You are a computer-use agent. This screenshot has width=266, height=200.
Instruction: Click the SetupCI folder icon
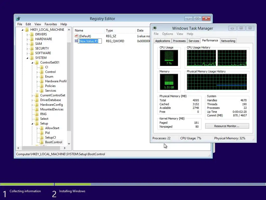point(42,137)
